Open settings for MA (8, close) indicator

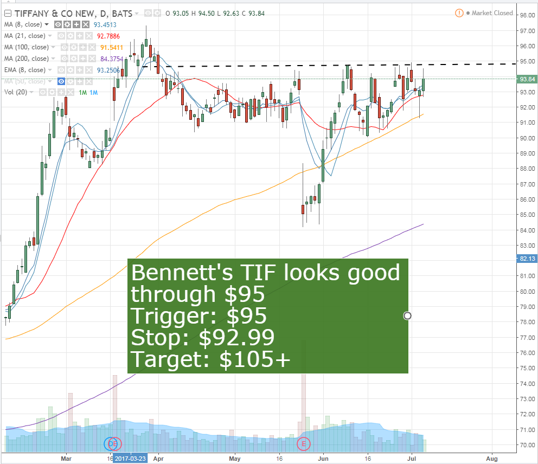pyautogui.click(x=67, y=24)
